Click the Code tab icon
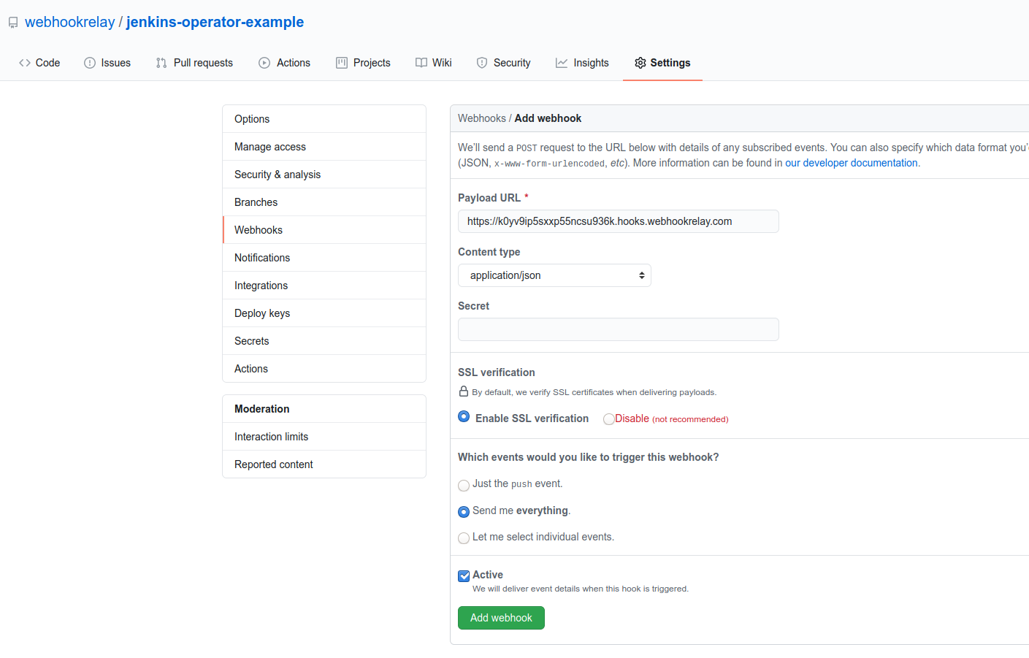 click(x=23, y=63)
